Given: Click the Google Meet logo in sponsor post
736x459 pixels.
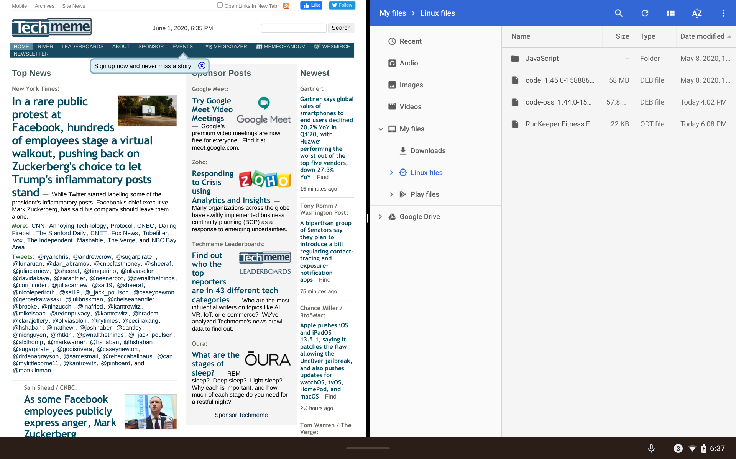Looking at the screenshot, I should pos(264,111).
